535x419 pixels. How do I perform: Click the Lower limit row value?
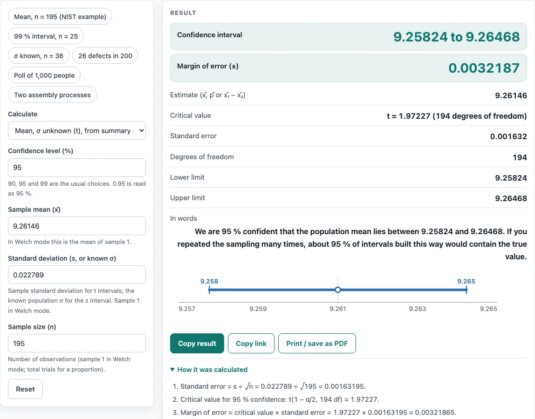pyautogui.click(x=511, y=178)
